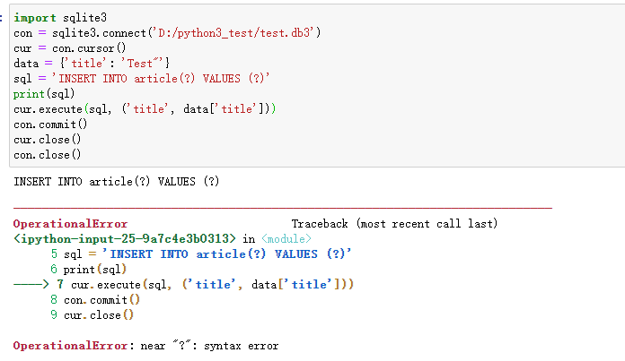The width and height of the screenshot is (625, 361).
Task: Click the sql assignment line in code cell
Action: coord(142,78)
